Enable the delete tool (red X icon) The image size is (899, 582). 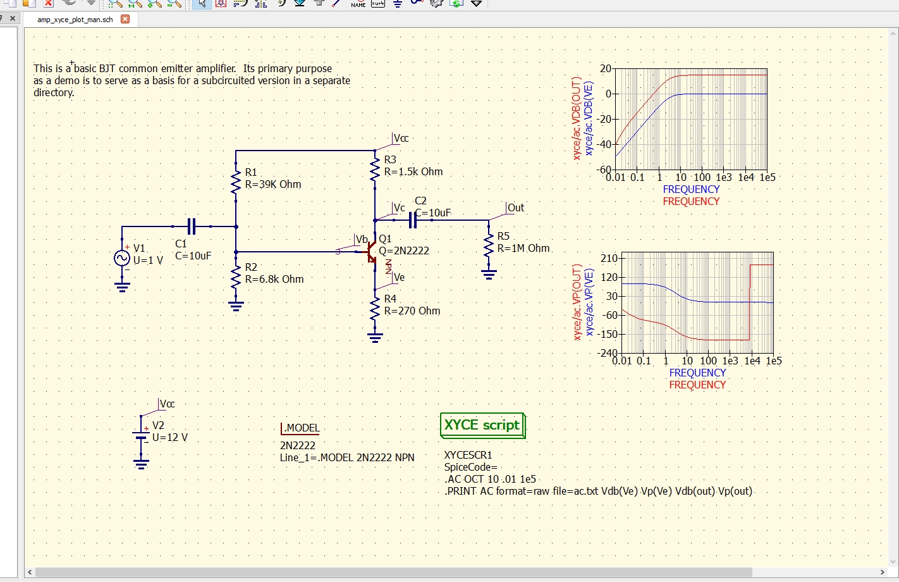point(49,4)
